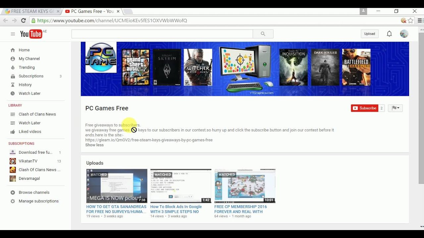The image size is (424, 238).
Task: Play the Block Ads video thumbnail
Action: tap(181, 186)
